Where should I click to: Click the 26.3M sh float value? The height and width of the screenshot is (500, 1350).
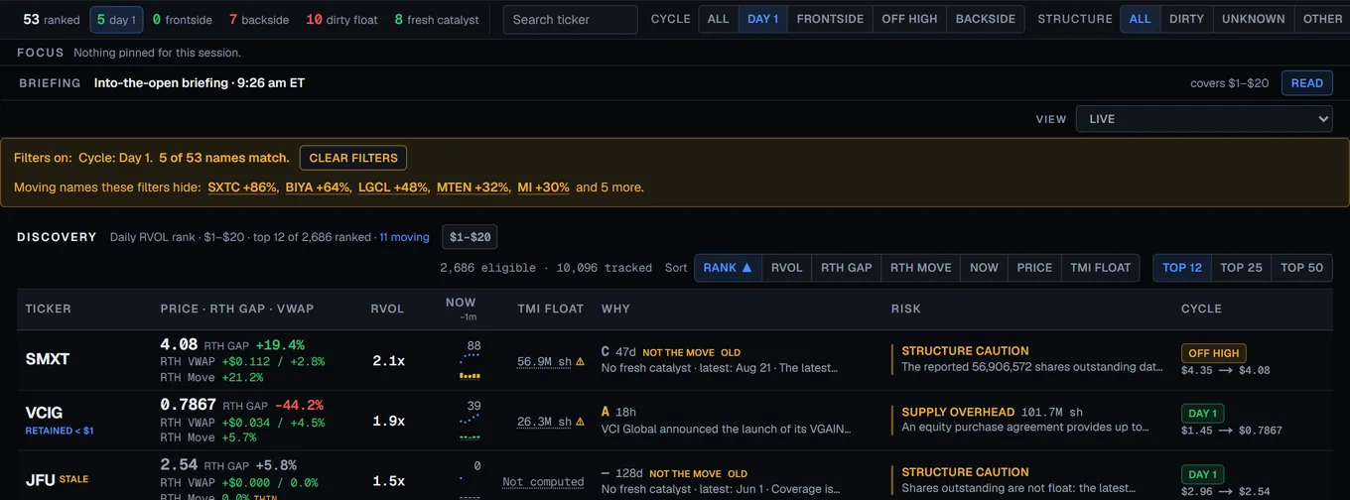[x=544, y=423]
